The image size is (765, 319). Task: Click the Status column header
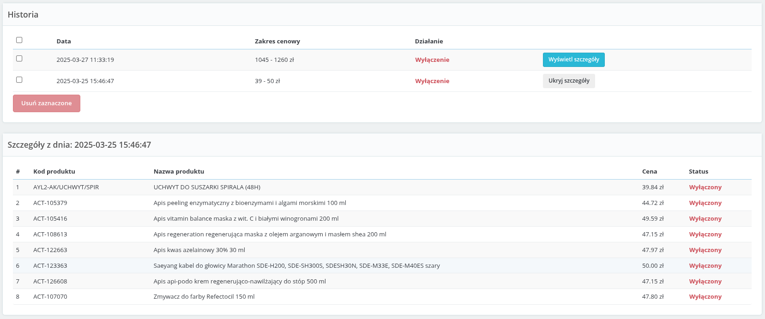(698, 171)
